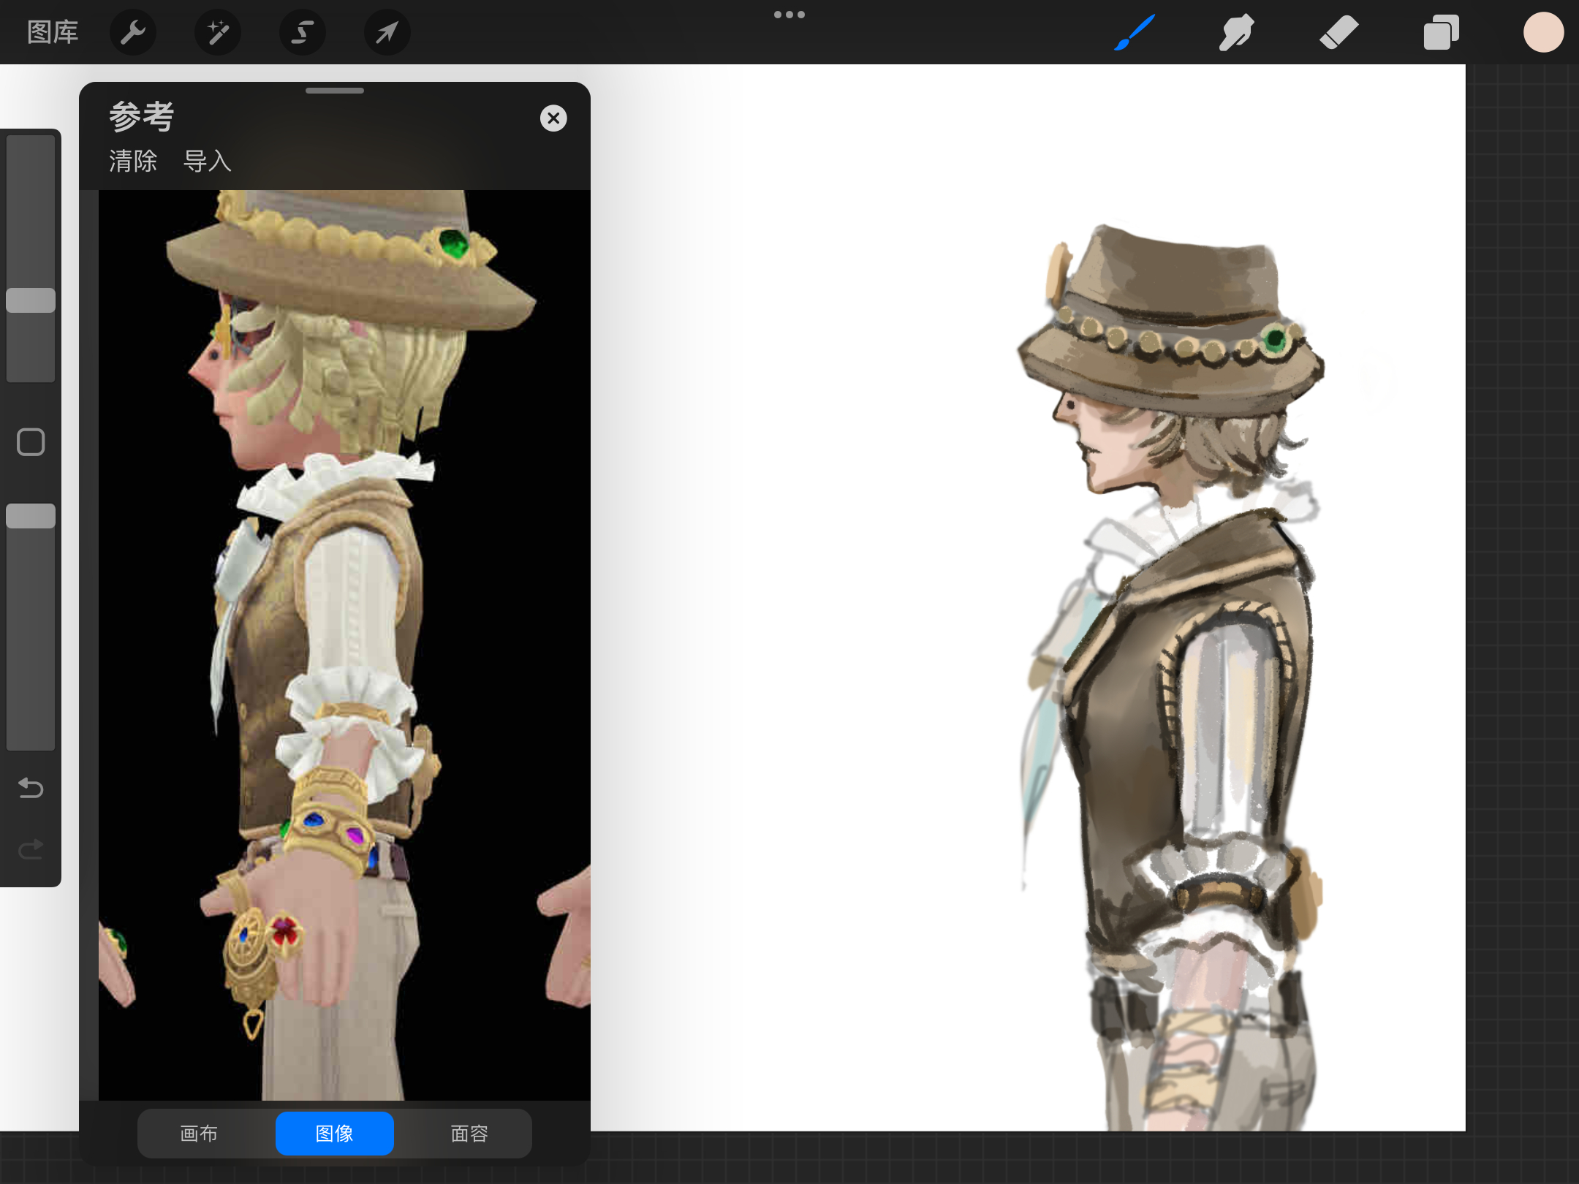Open the Layers panel
The width and height of the screenshot is (1579, 1184).
[1441, 32]
